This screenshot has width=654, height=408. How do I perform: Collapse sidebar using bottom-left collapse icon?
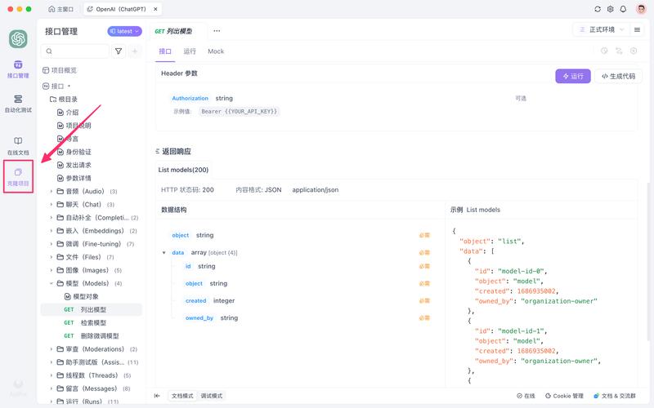click(x=157, y=396)
